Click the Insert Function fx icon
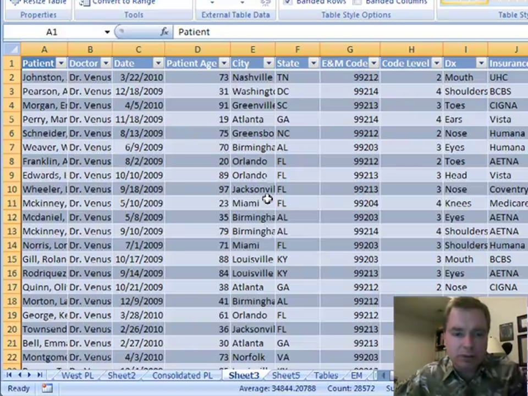The height and width of the screenshot is (396, 528). point(164,32)
